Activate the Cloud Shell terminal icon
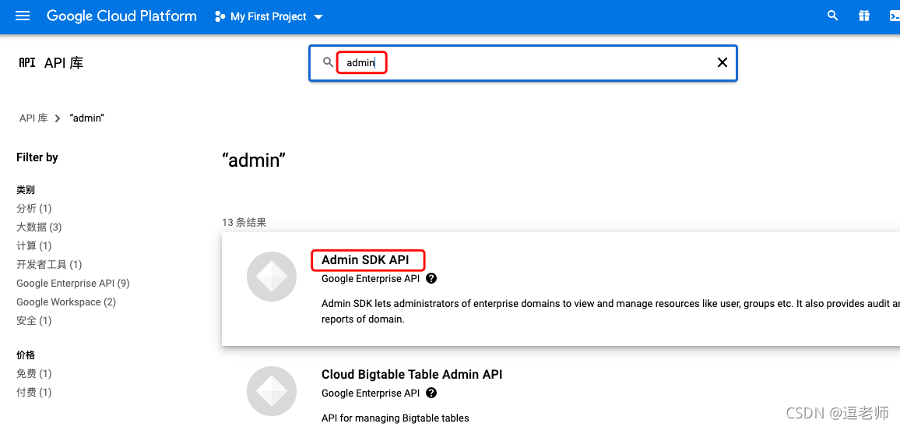Viewport: 900px width, 427px height. [894, 16]
